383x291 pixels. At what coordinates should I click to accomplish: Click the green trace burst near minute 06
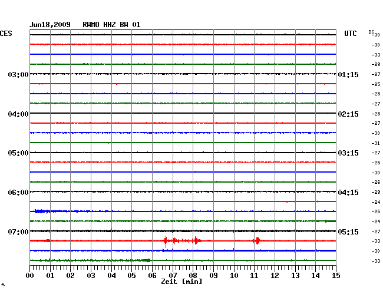148,260
